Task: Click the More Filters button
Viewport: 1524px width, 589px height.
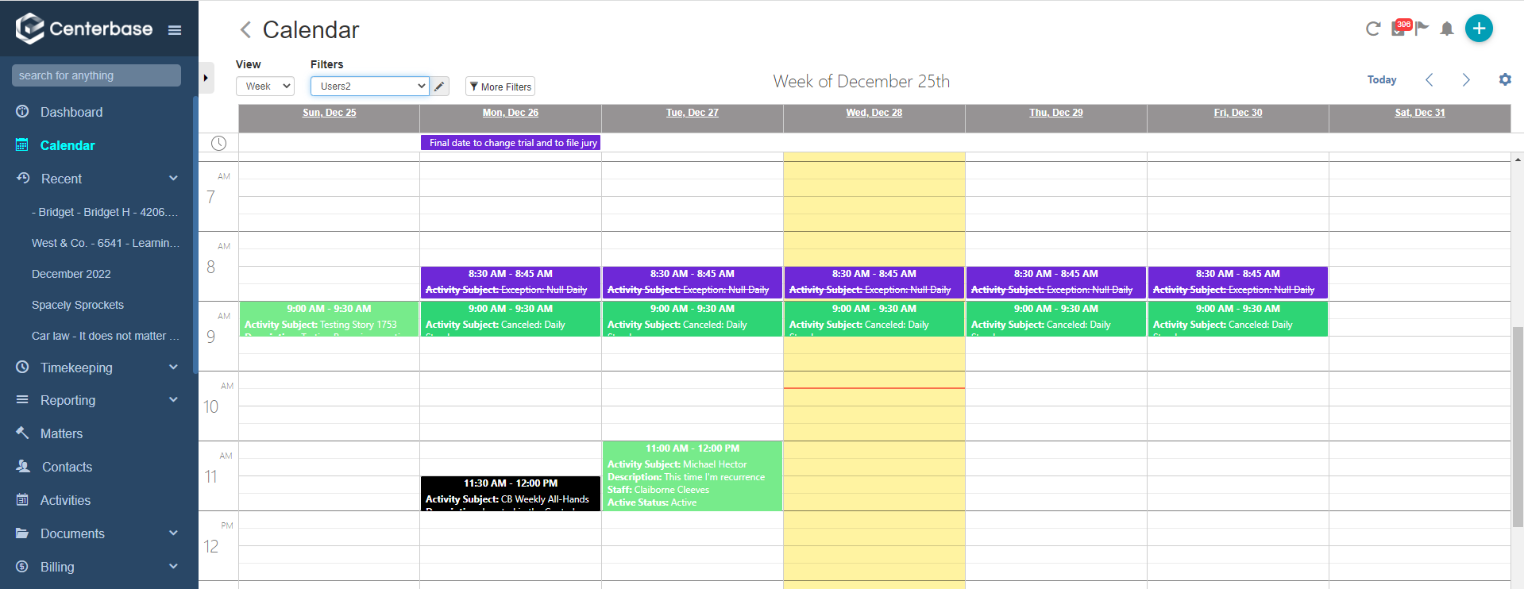Action: click(500, 87)
